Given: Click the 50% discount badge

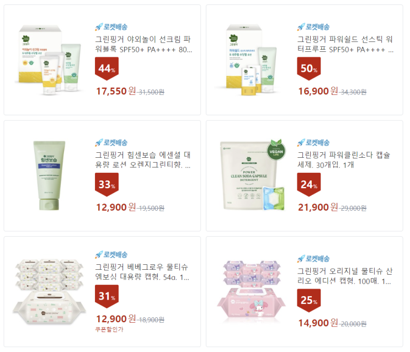Looking at the screenshot, I should [x=309, y=68].
